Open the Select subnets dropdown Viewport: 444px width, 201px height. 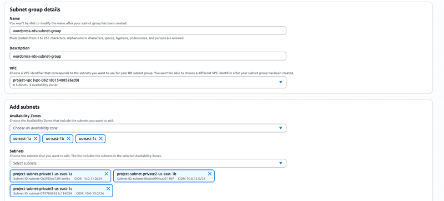[x=148, y=163]
